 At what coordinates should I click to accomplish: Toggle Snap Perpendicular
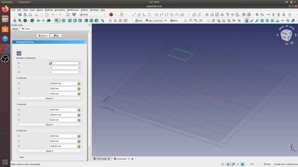(278, 20)
